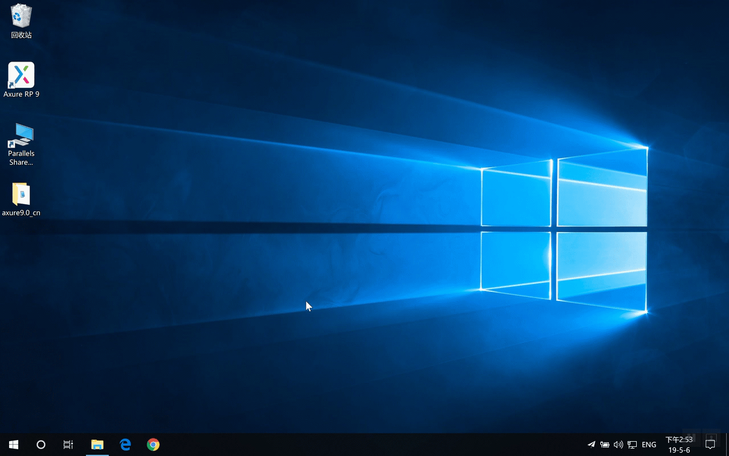Switch ENG input language indicator

tap(649, 445)
